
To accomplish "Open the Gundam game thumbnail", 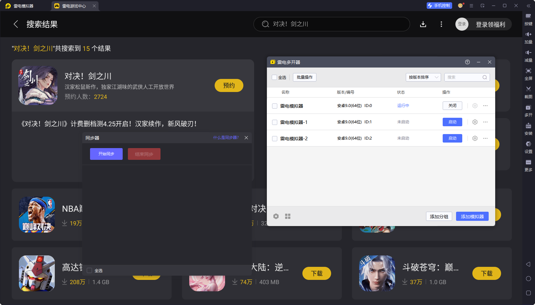I will (37, 273).
